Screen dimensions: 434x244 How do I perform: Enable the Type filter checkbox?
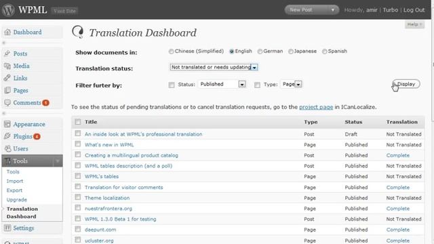point(257,85)
